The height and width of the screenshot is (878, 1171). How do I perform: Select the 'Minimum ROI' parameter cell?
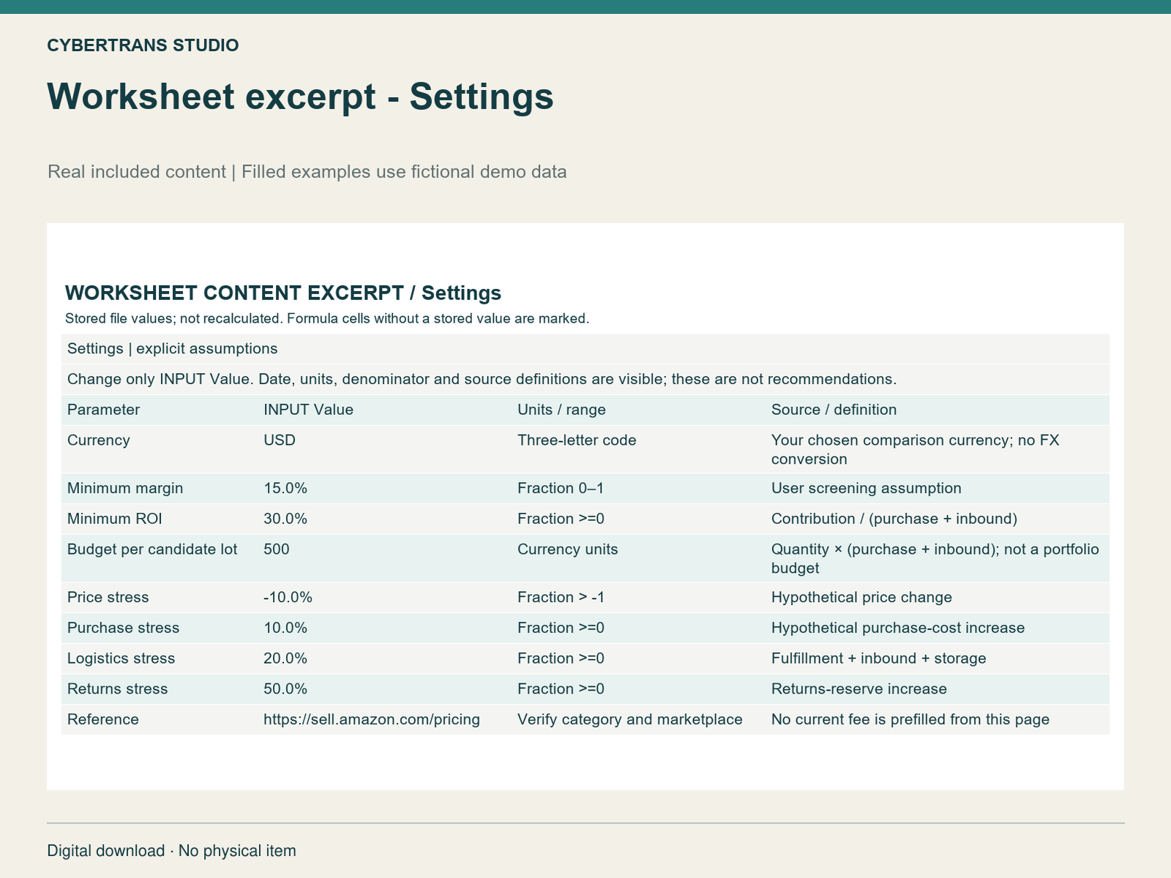115,519
